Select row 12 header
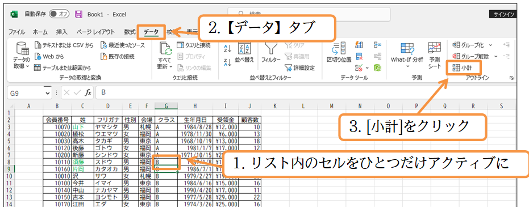The width and height of the screenshot is (529, 208). point(9,190)
